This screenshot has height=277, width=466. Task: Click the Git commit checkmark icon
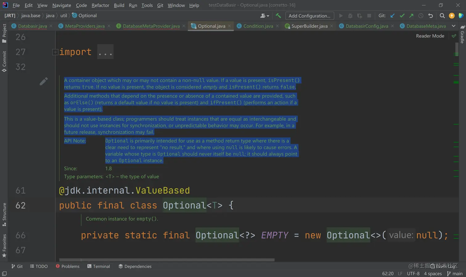[402, 16]
